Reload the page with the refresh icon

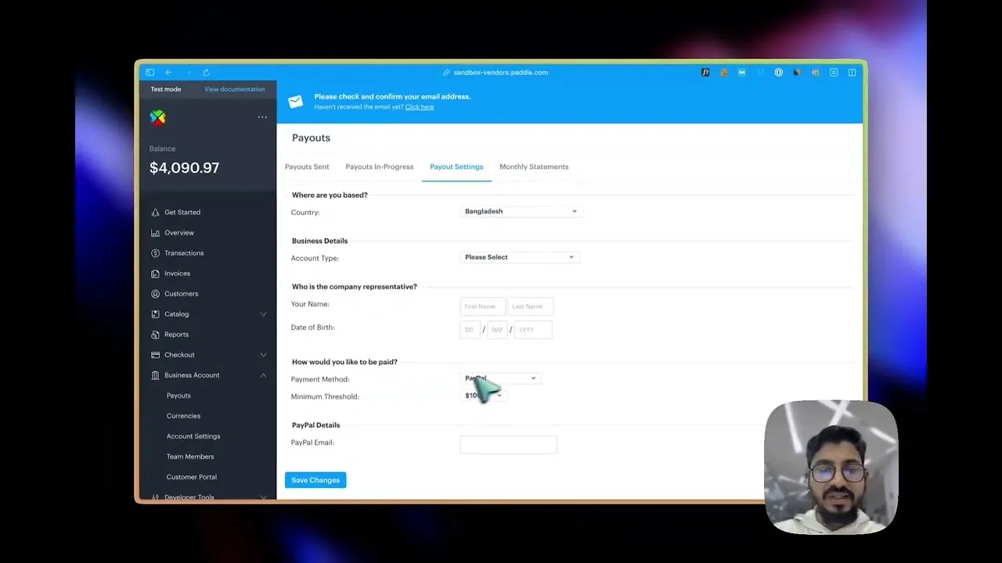(x=206, y=72)
